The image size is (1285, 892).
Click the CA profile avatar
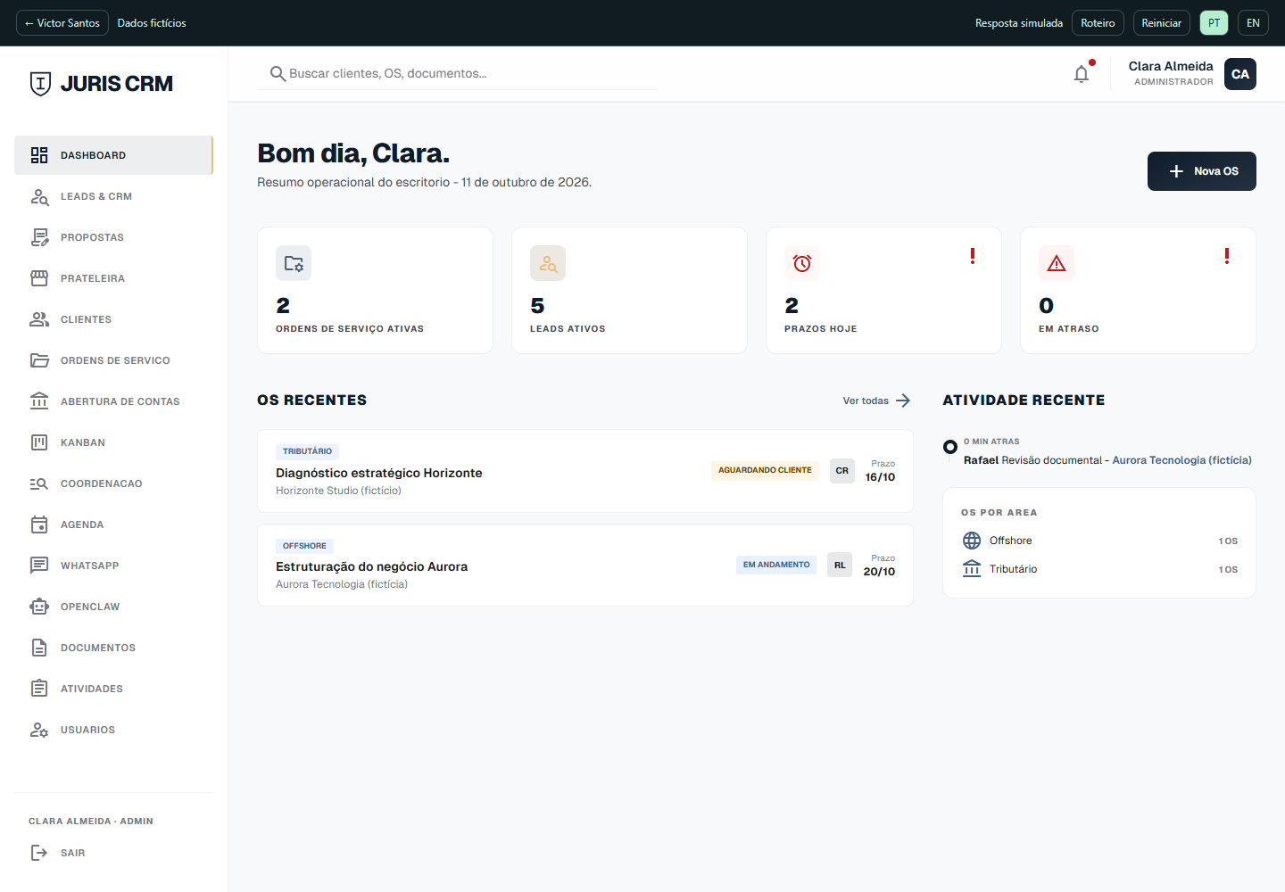click(1240, 74)
